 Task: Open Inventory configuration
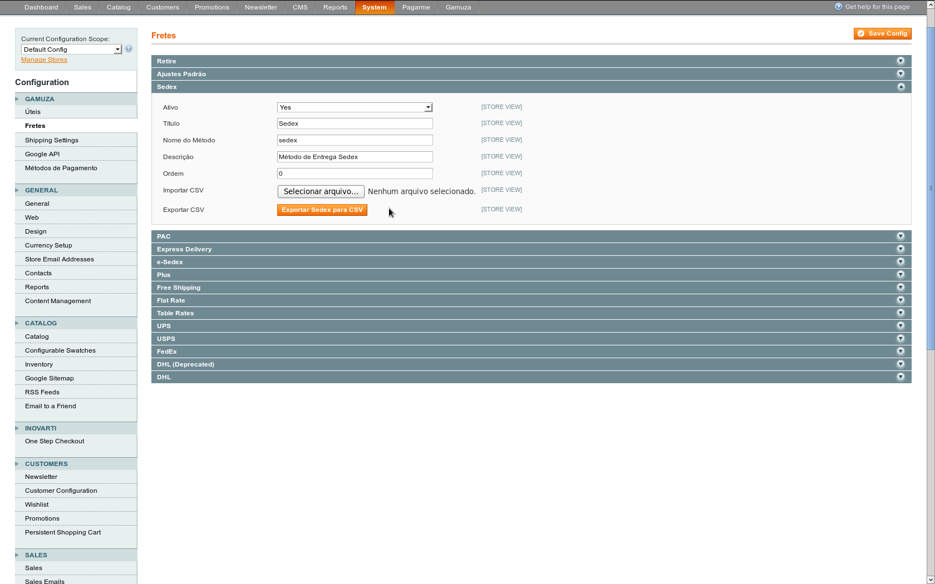point(76,364)
